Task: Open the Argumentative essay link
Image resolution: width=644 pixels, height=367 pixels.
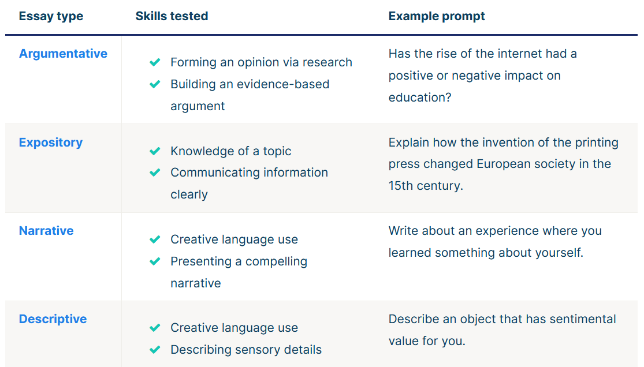Action: point(63,54)
